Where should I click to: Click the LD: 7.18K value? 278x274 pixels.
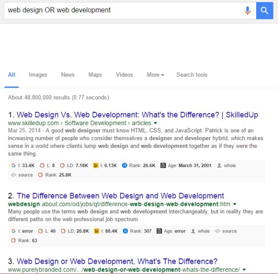pyautogui.click(x=78, y=165)
